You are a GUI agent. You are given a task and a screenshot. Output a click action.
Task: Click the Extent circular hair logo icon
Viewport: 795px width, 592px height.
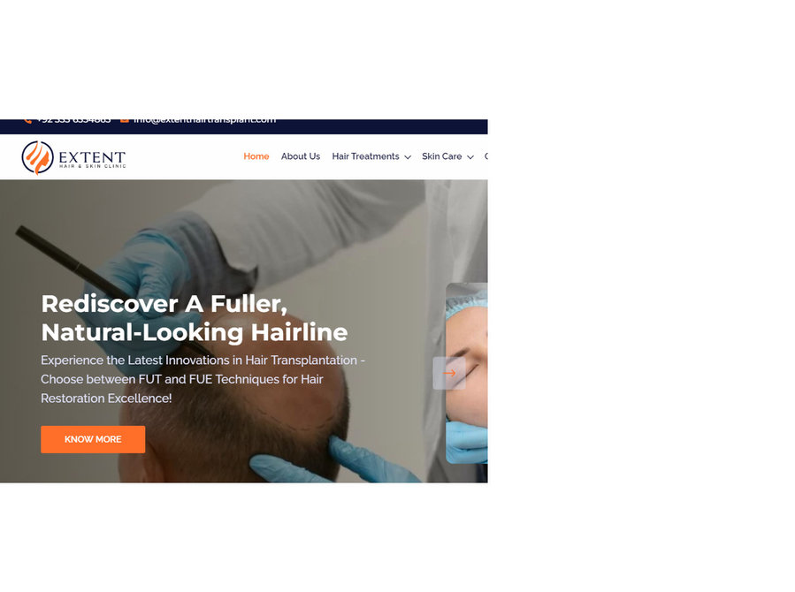tap(37, 157)
